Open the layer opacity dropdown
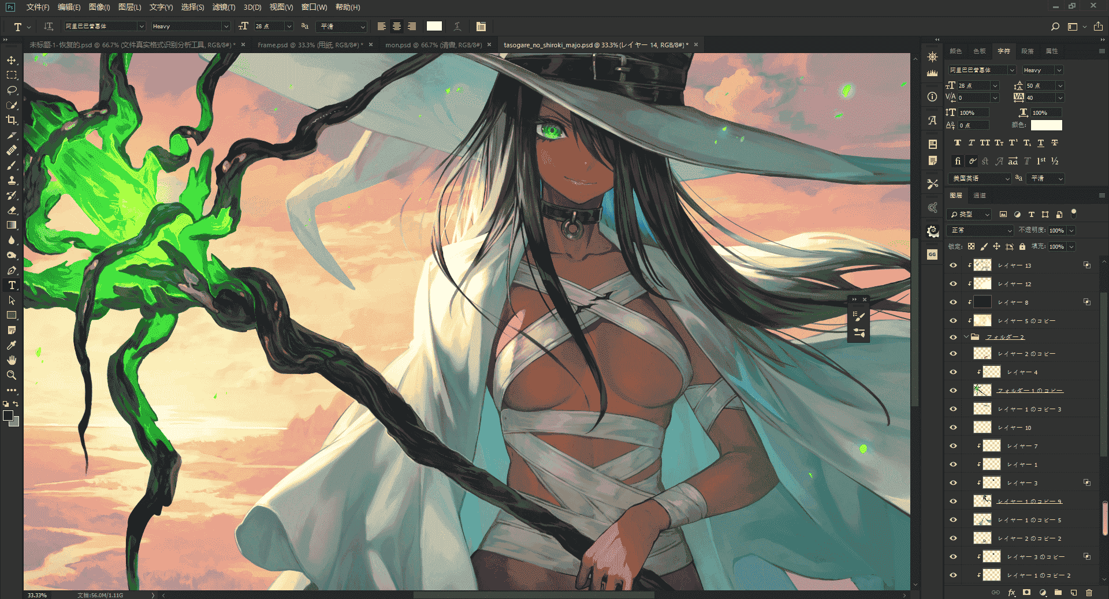Viewport: 1109px width, 599px height. click(1071, 230)
